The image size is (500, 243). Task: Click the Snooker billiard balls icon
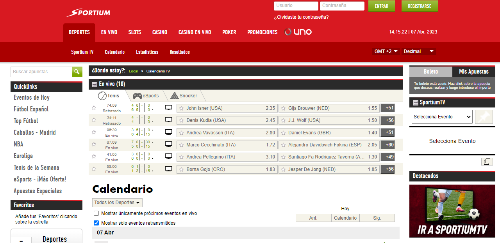tap(174, 95)
